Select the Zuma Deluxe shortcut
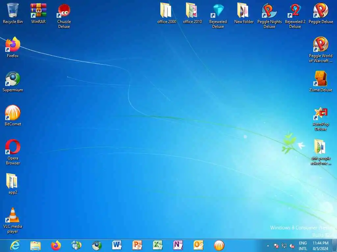This screenshot has width=337, height=252. coord(321,81)
